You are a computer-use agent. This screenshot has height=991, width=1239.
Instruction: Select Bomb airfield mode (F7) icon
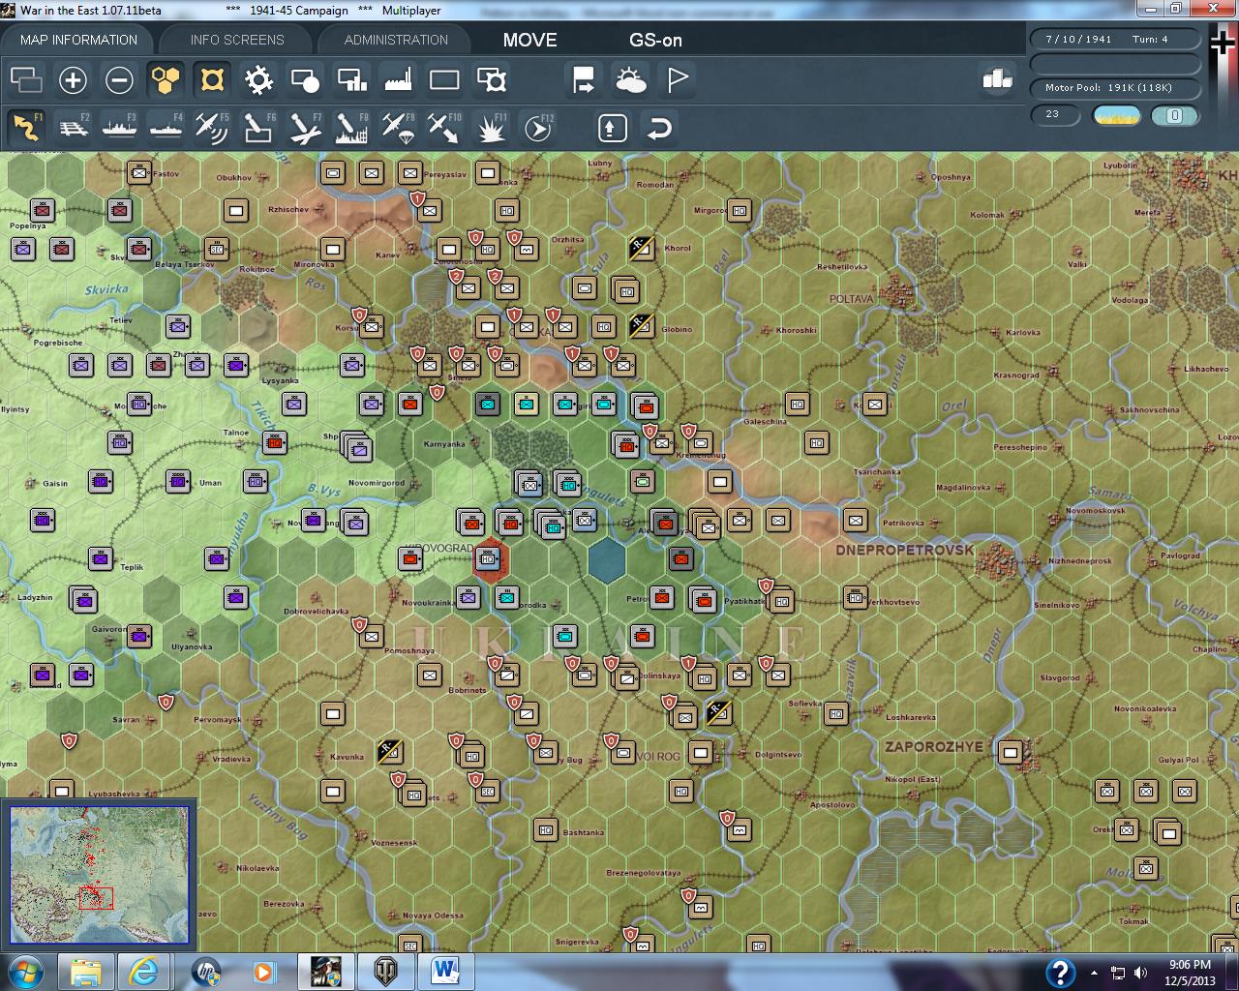click(x=305, y=127)
